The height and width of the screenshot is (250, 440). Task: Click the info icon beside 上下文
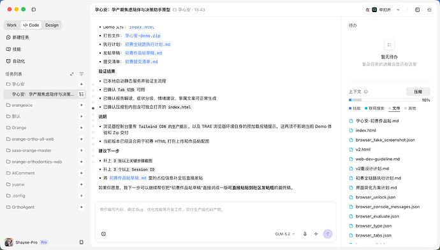tap(366, 92)
